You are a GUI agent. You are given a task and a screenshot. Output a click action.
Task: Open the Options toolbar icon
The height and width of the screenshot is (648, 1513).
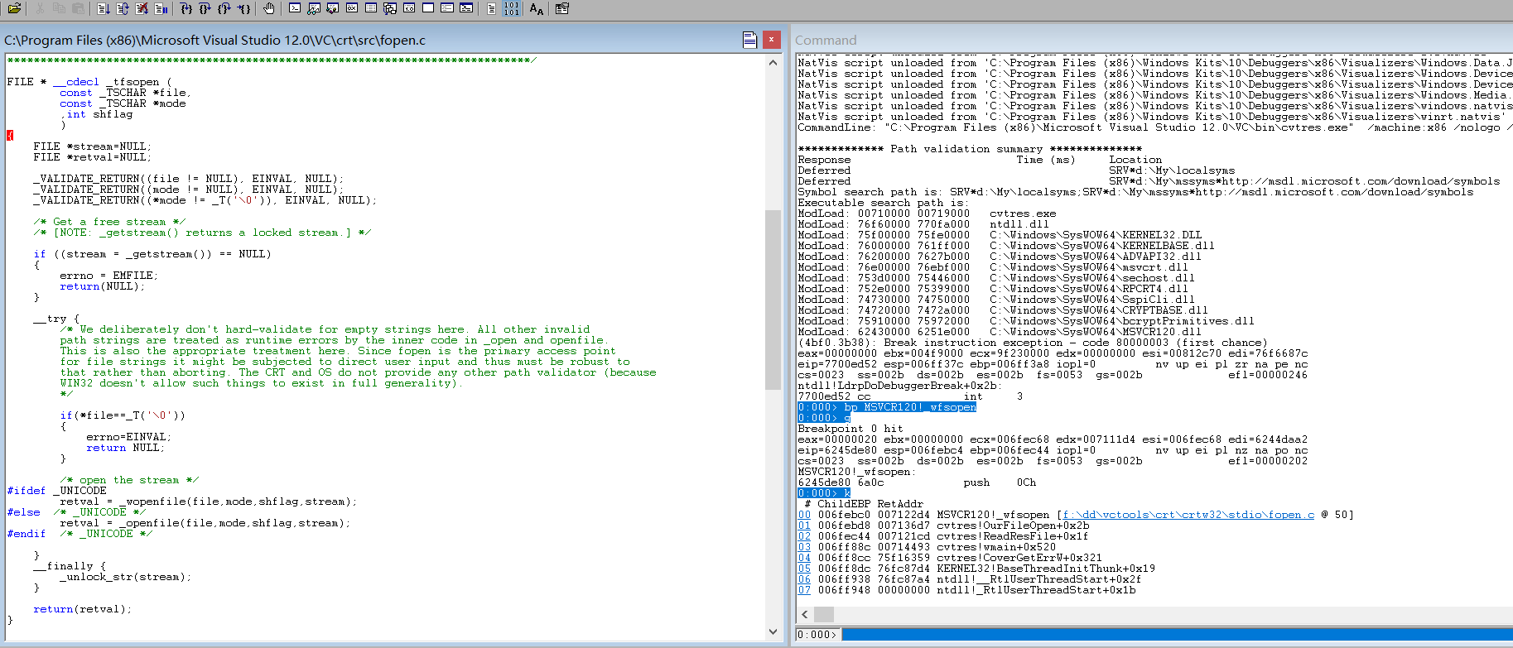562,8
